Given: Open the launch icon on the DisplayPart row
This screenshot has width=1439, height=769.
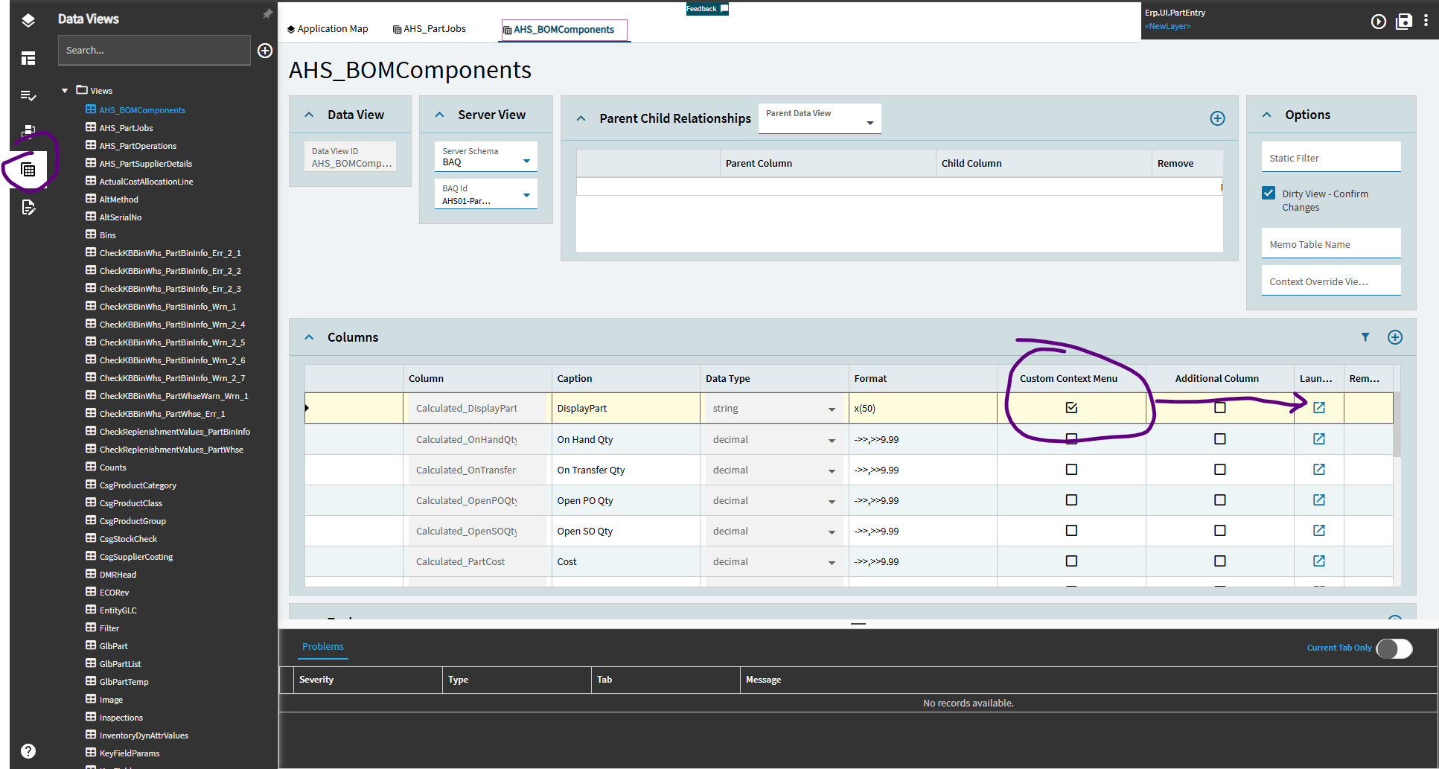Looking at the screenshot, I should [x=1318, y=408].
